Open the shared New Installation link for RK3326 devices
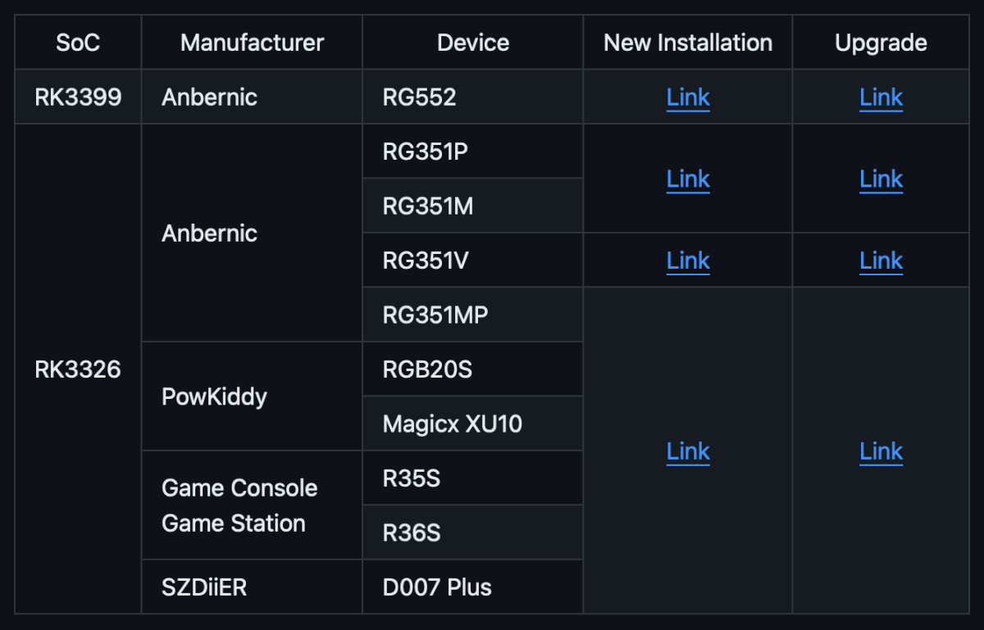Screen dimensions: 984x630 (688, 451)
